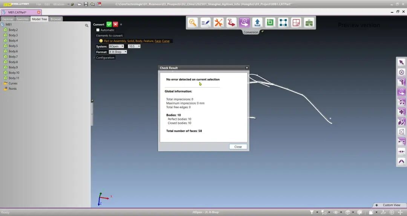Close the MB1.CATPart document tab
This screenshot has width=407, height=216.
coord(39,12)
